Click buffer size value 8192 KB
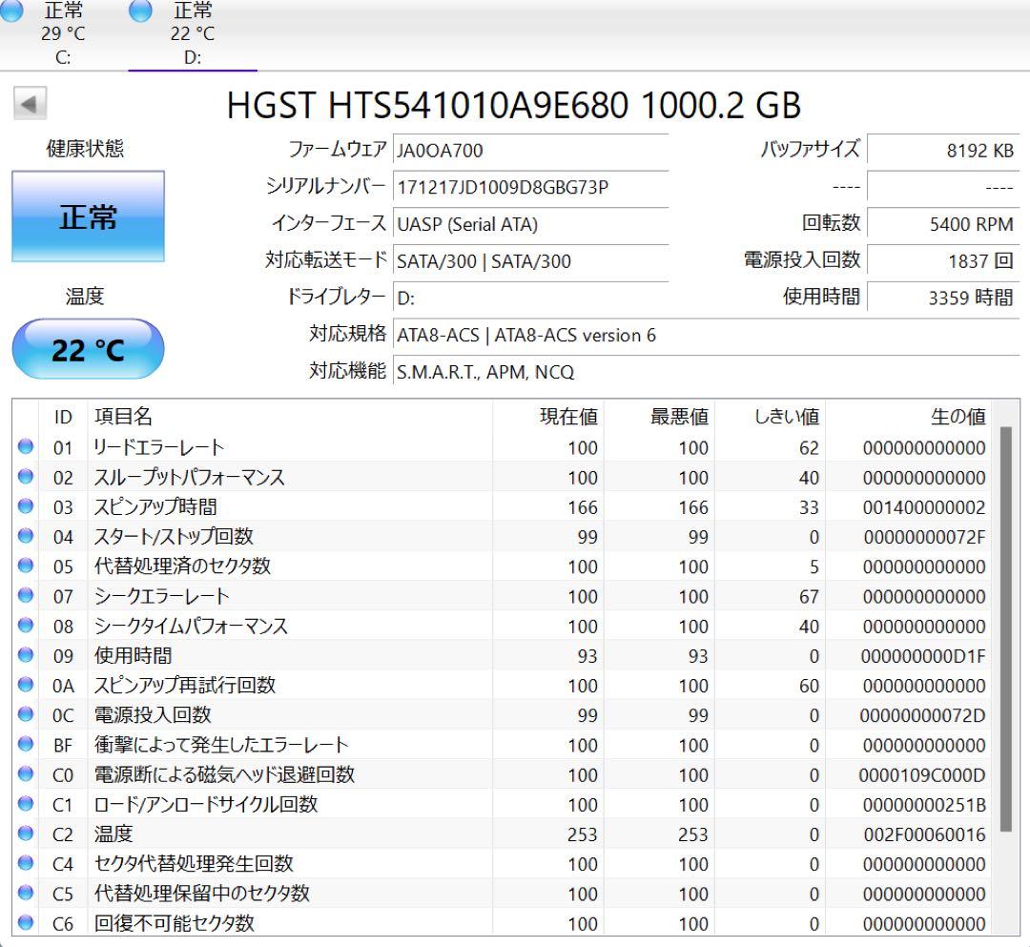Screen dimensions: 1030x947 tap(943, 151)
